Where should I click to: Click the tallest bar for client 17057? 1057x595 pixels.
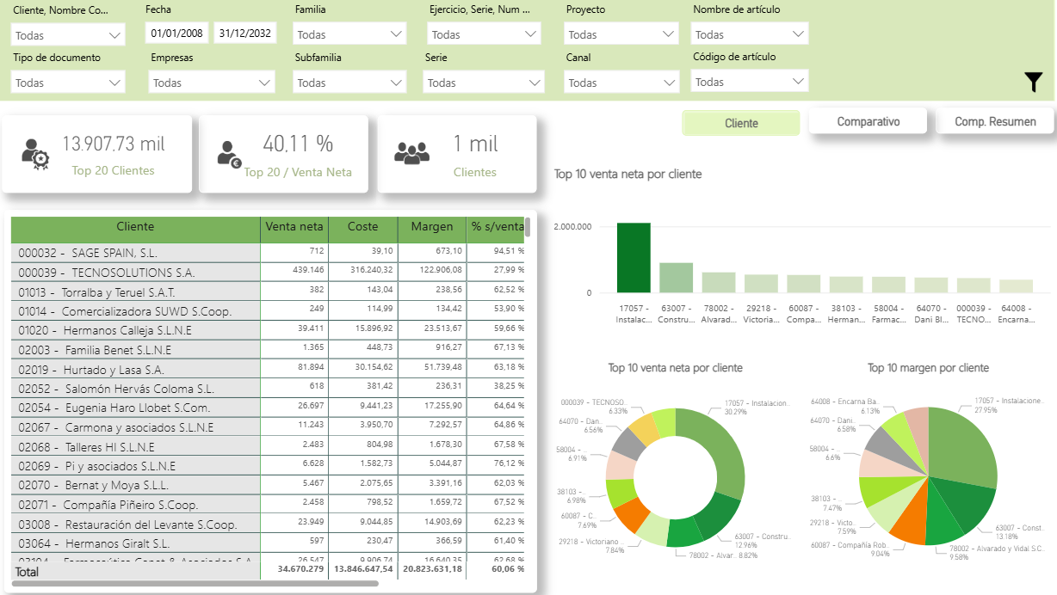click(x=634, y=258)
